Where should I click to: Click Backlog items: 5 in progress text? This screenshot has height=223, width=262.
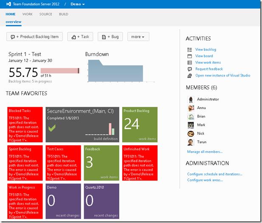coord(30,82)
